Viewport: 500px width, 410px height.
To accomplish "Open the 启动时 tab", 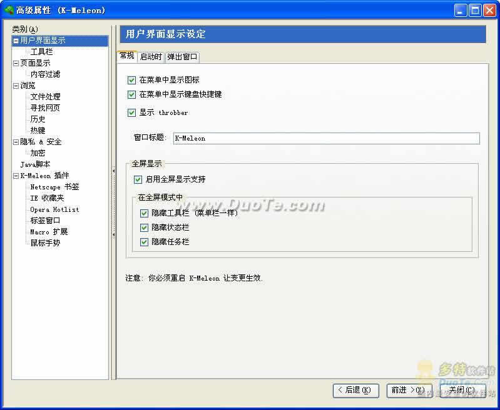I will click(151, 57).
